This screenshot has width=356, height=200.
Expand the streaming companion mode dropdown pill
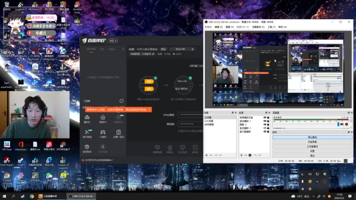click(113, 40)
